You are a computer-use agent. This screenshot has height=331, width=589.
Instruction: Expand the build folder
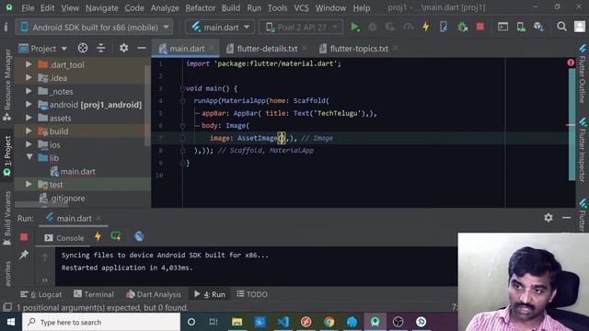point(29,131)
